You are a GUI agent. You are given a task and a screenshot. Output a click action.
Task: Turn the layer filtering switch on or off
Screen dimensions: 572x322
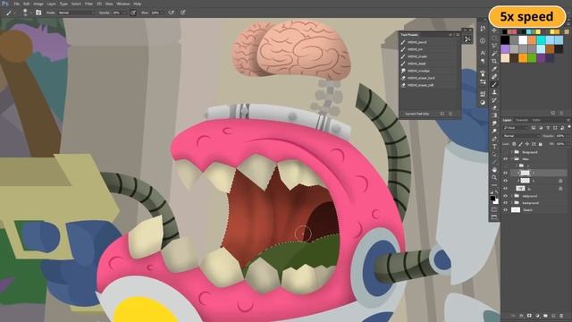[x=569, y=127]
